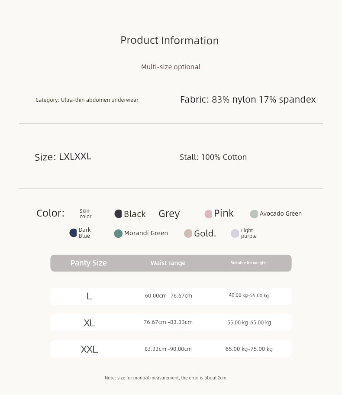Click the Panty Size column header
Image resolution: width=342 pixels, height=395 pixels.
89,263
